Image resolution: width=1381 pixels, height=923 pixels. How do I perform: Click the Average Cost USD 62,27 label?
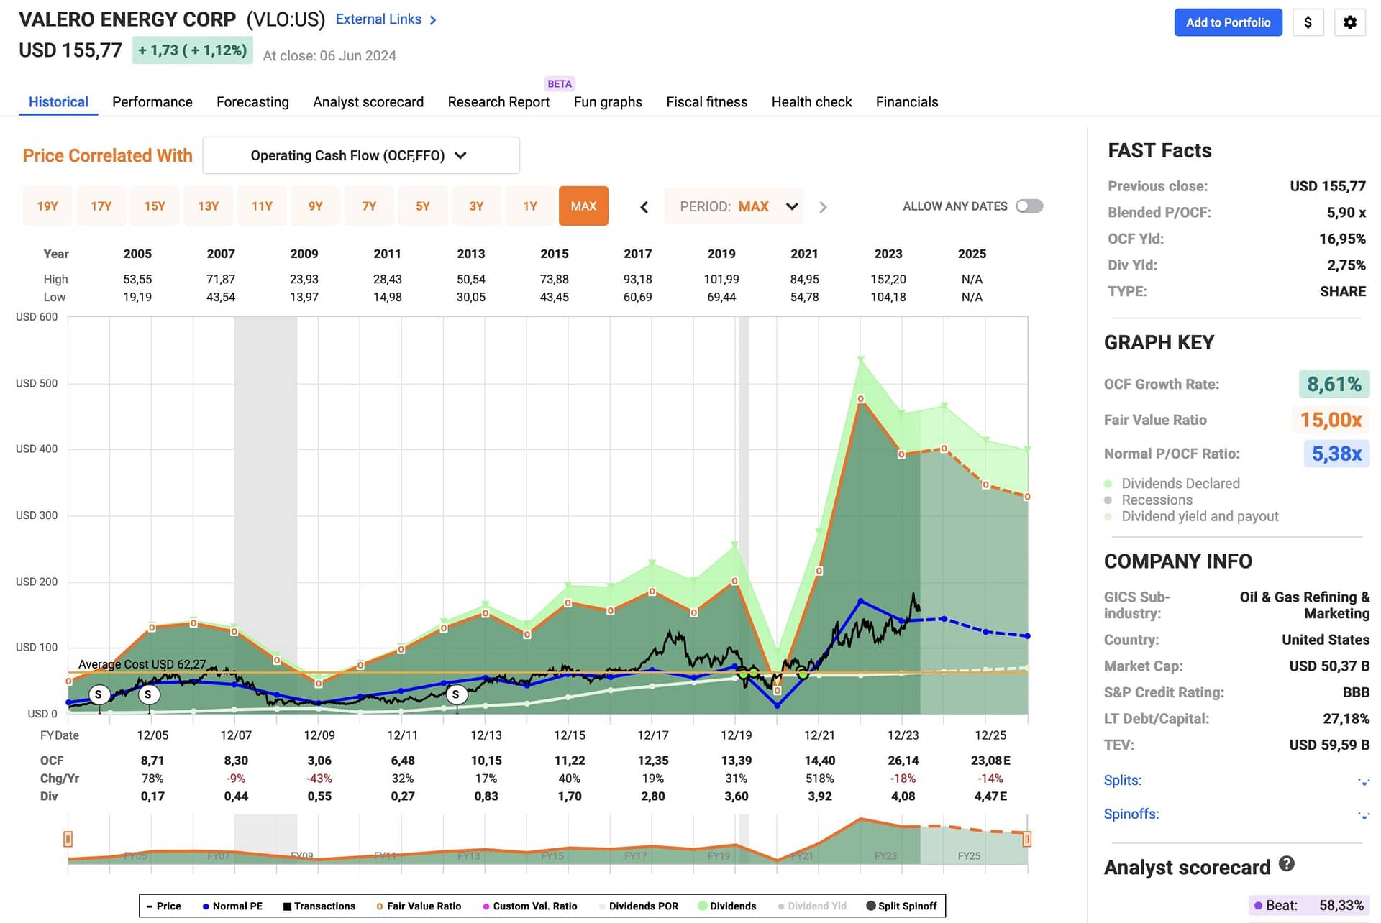142,664
